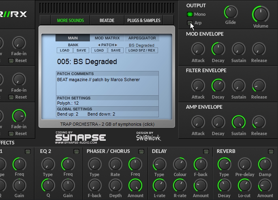Activate the Reverb effect switch
Screen dimensions: 278x200
pos(271,151)
